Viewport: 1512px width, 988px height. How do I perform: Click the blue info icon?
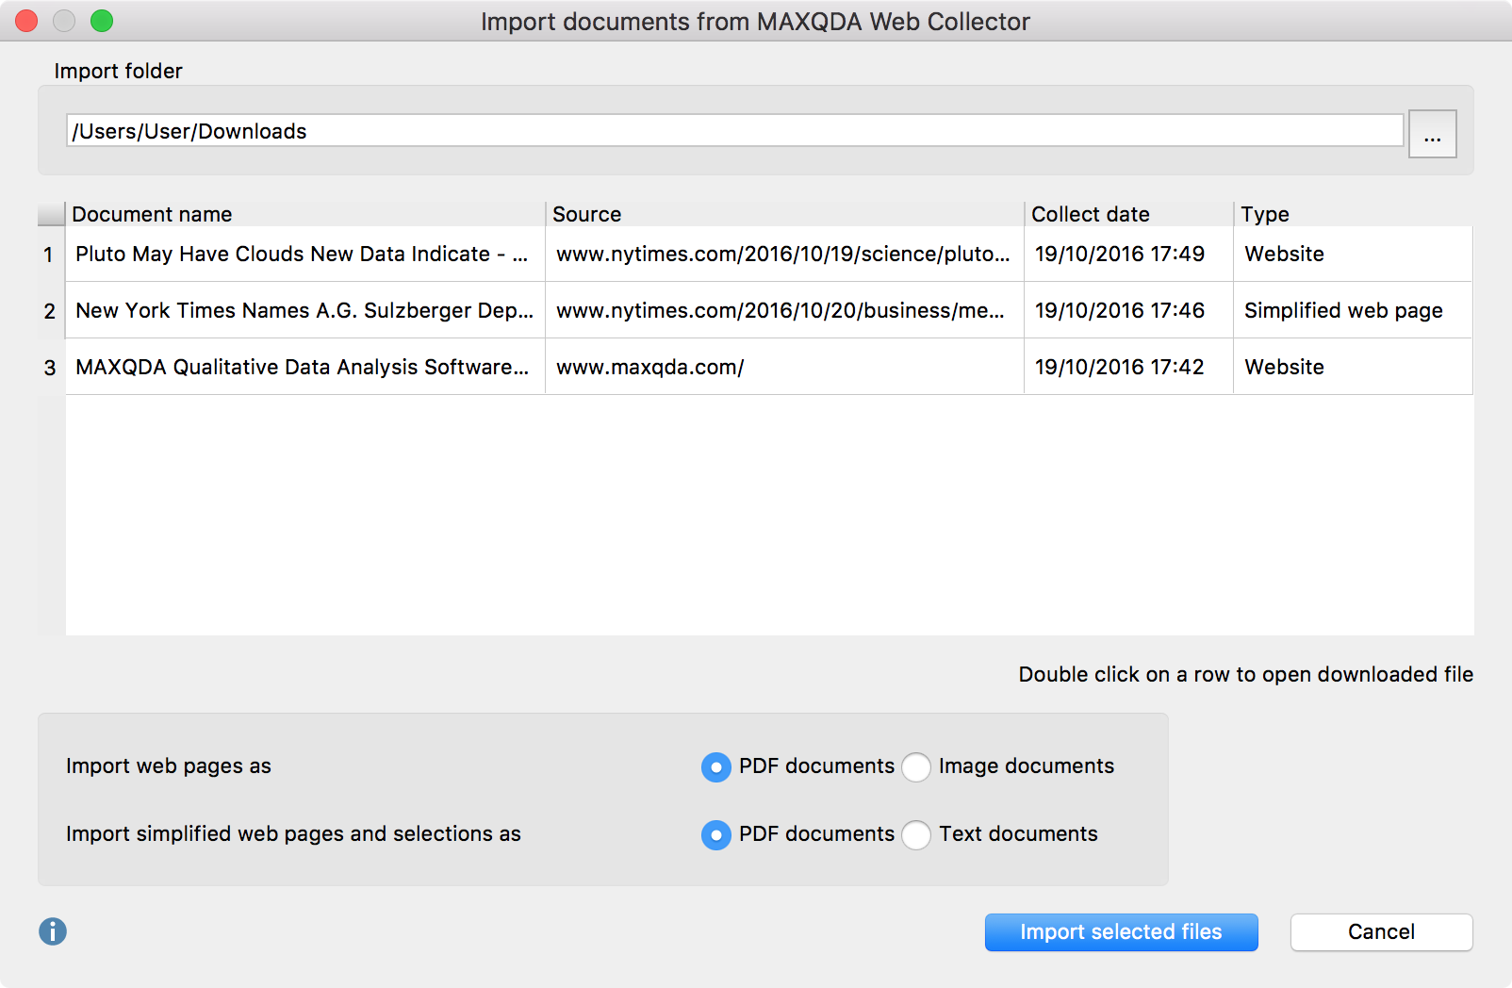(53, 931)
